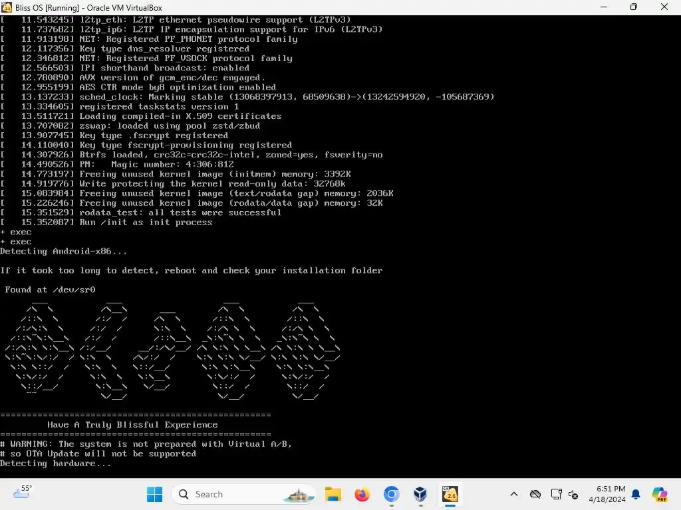The image size is (681, 510).
Task: Click the 'Key type .fscrypt registered' line
Action: click(114, 135)
